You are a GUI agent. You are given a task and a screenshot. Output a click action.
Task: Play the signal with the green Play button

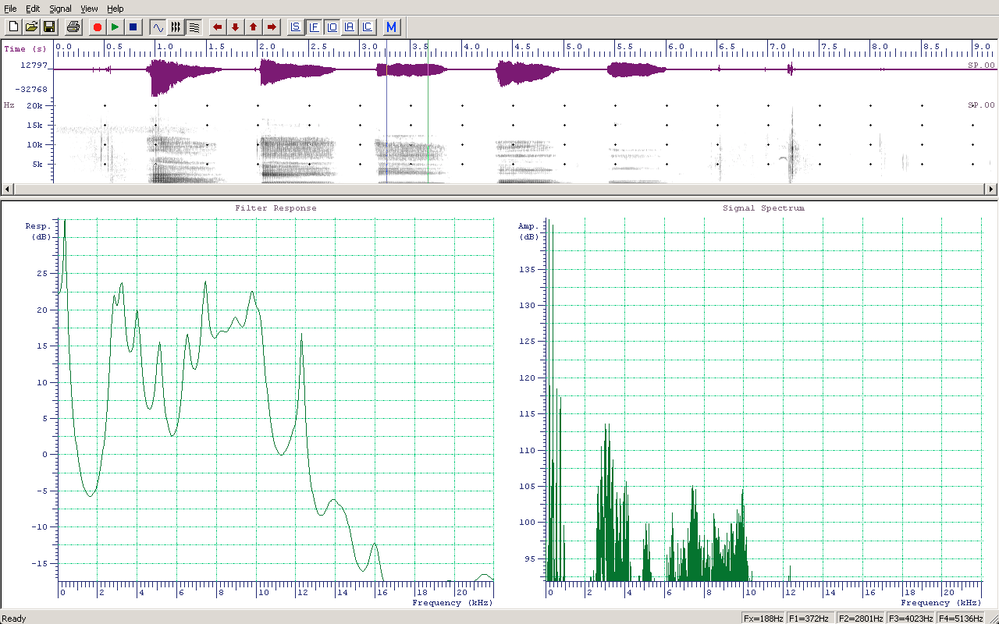116,27
